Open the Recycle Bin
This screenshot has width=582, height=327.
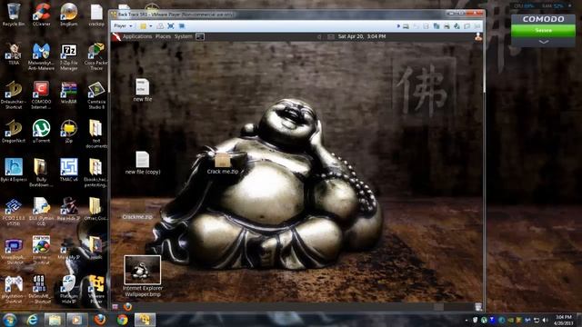pyautogui.click(x=14, y=15)
